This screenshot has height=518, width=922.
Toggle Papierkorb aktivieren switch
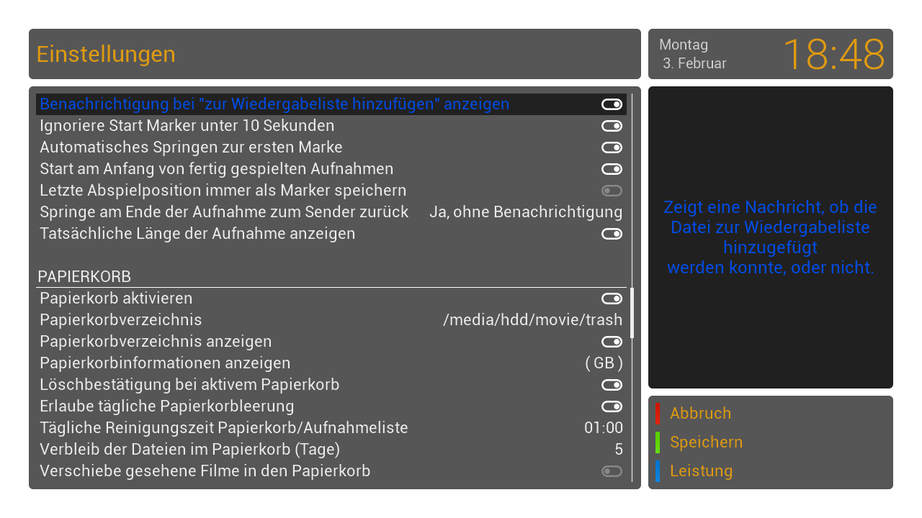pyautogui.click(x=612, y=299)
